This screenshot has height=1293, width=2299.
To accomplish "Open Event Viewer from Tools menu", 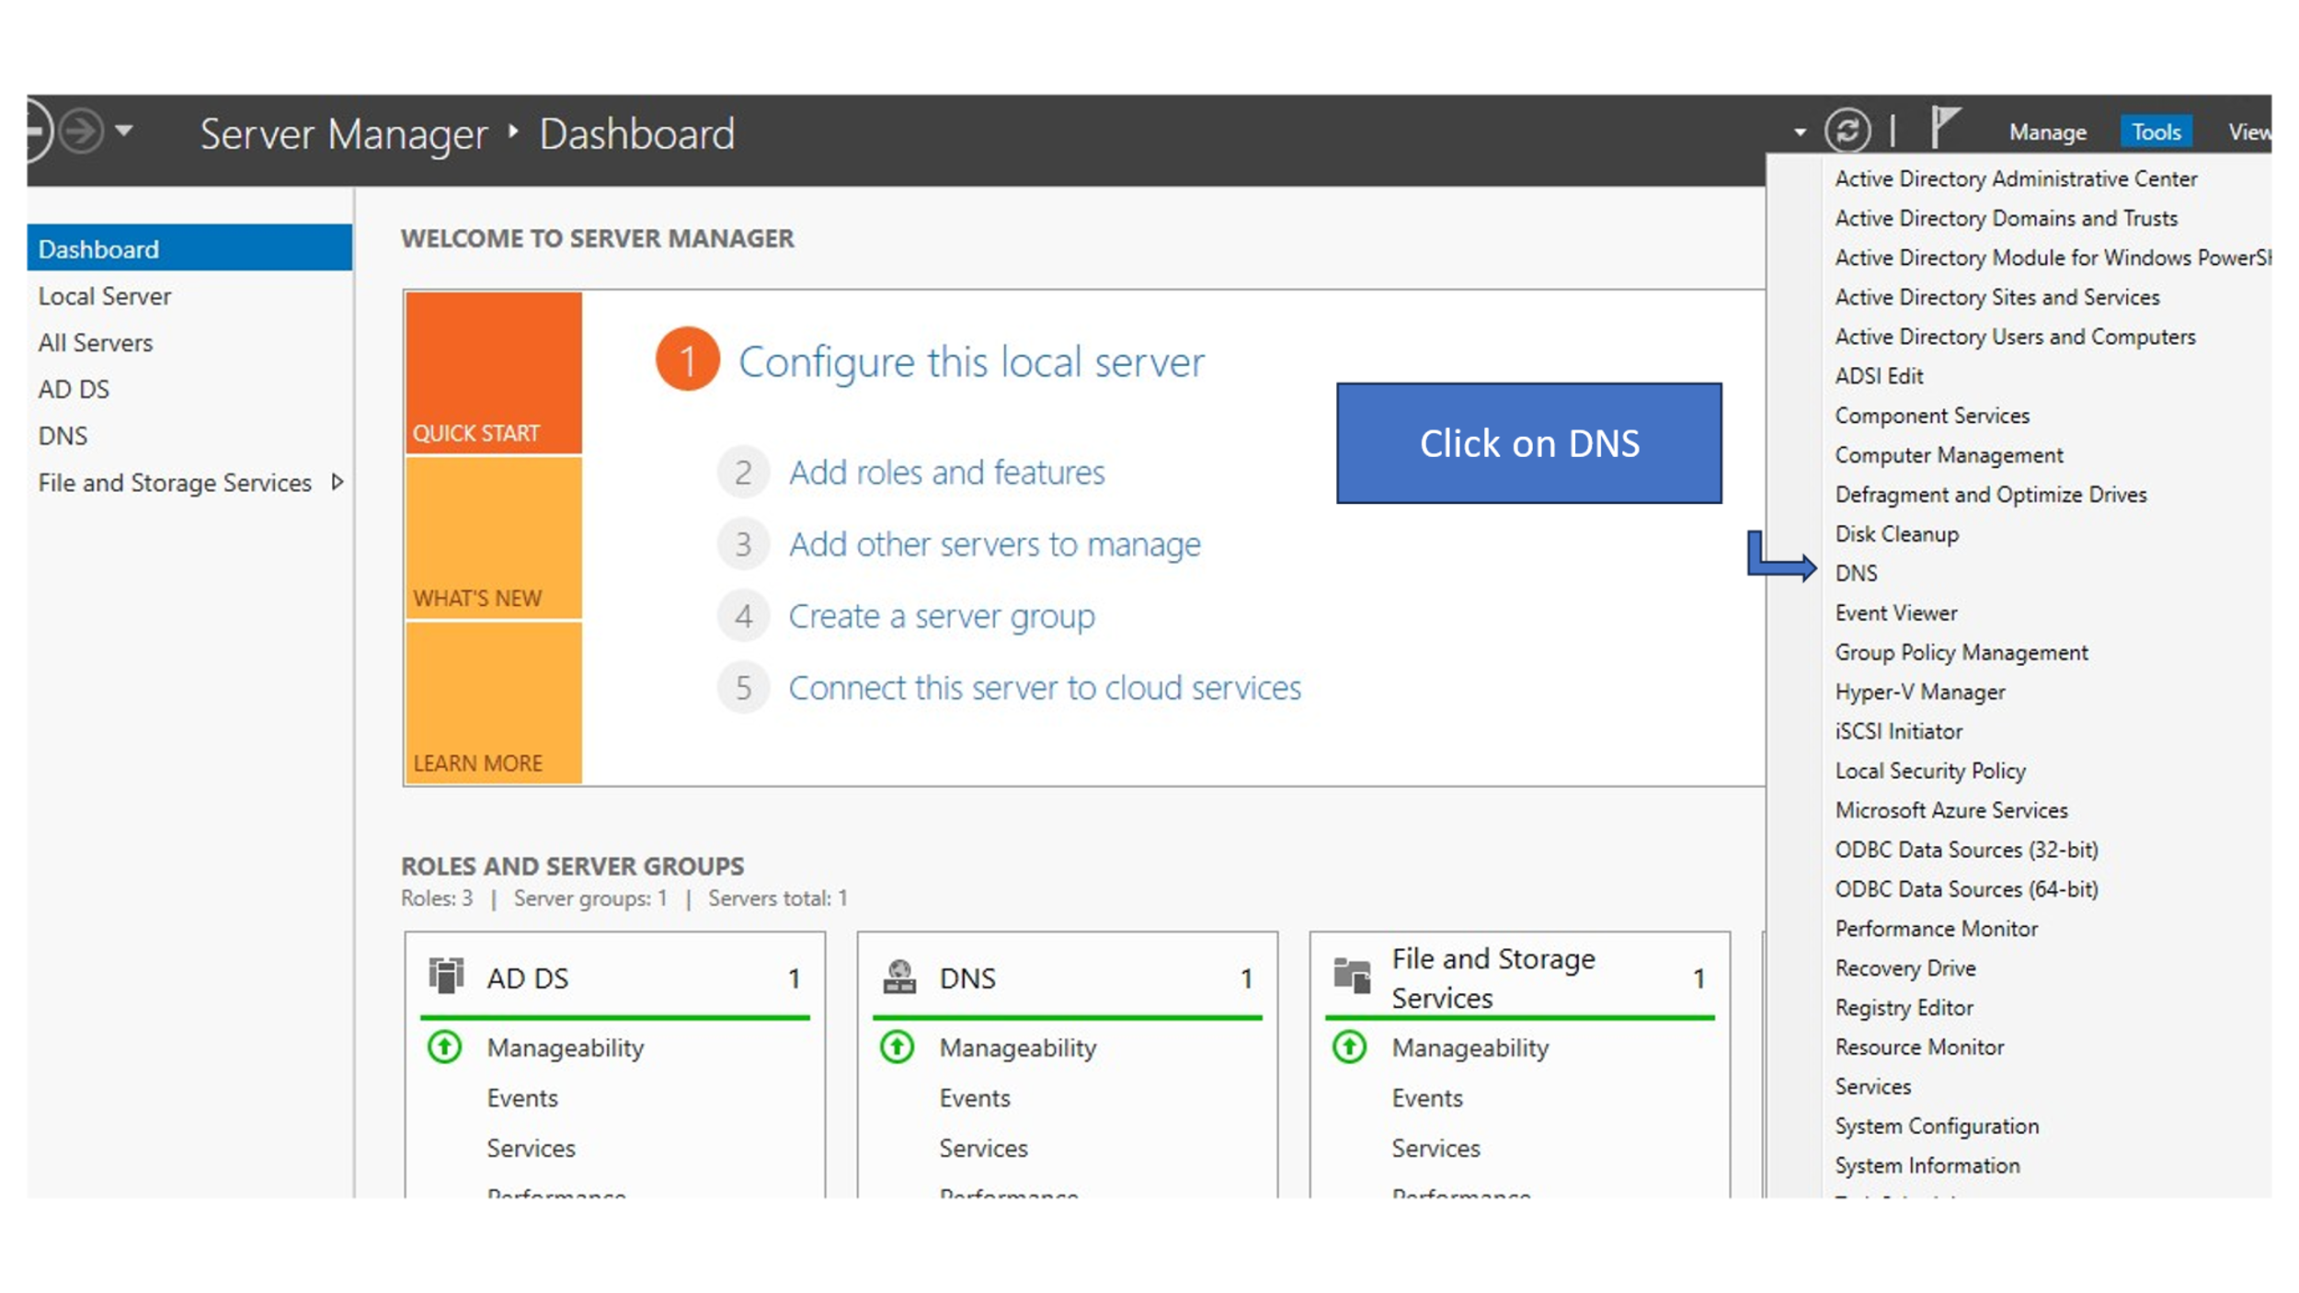I will (1895, 612).
